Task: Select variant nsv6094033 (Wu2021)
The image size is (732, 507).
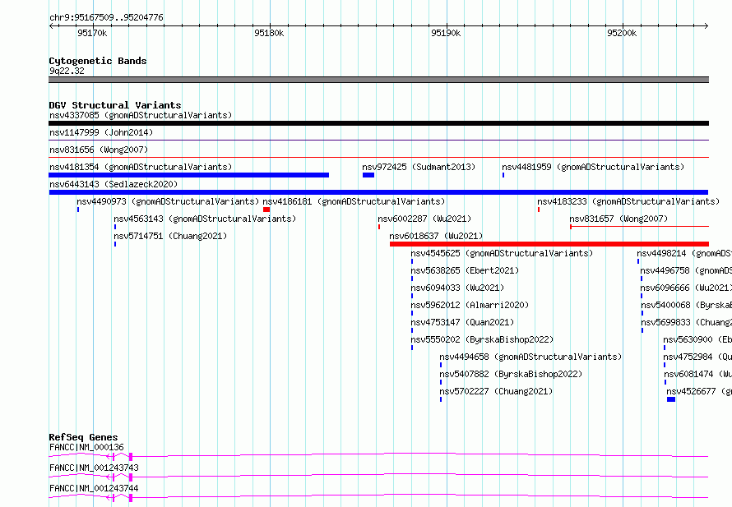Action: 457,288
